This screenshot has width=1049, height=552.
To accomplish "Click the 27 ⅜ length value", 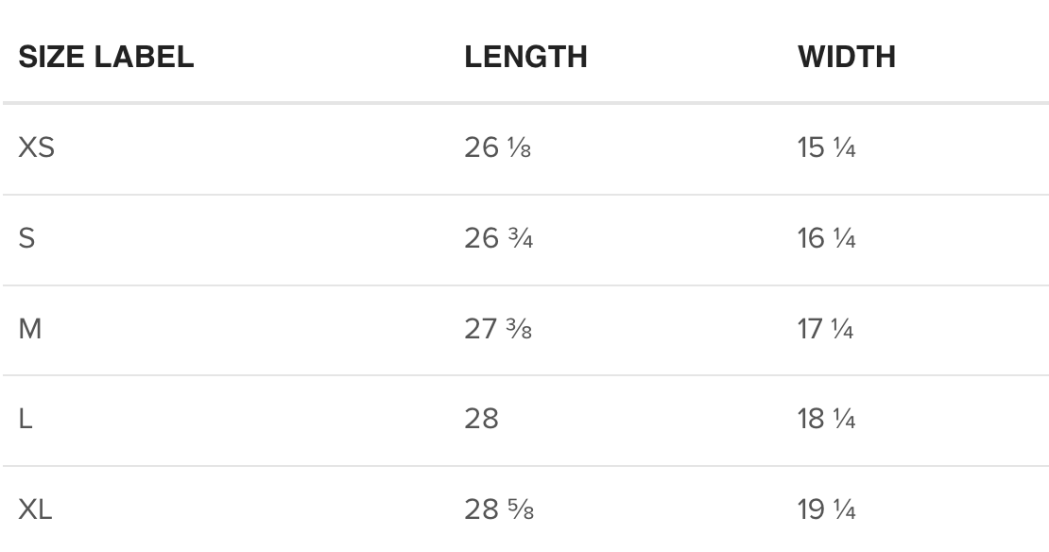I will click(x=498, y=329).
